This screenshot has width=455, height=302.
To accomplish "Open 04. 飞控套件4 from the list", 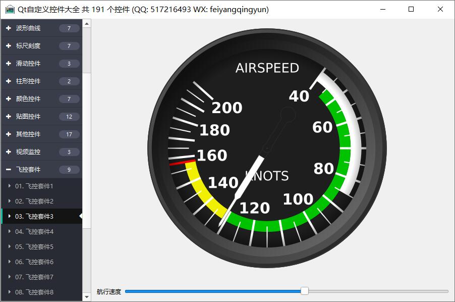I will click(x=34, y=232).
